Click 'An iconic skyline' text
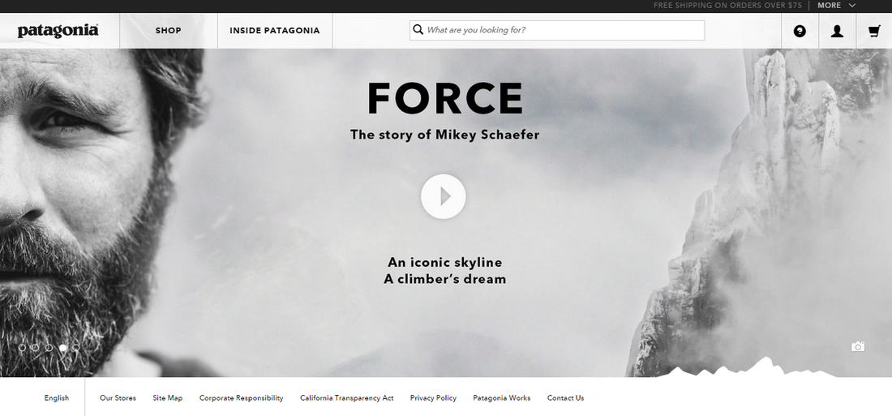892x416 pixels. [x=445, y=263]
